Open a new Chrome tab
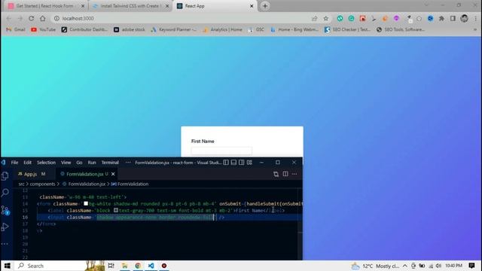Viewport: 482px width, 271px height. coord(265,6)
